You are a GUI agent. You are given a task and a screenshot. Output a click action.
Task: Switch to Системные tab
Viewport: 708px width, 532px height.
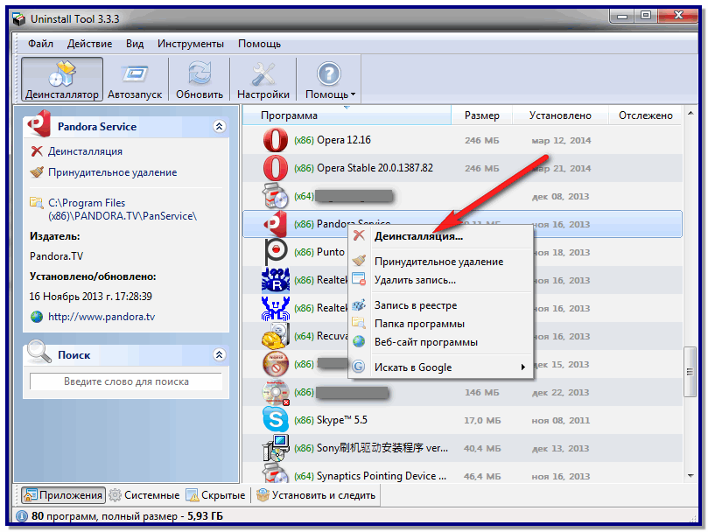pyautogui.click(x=144, y=495)
